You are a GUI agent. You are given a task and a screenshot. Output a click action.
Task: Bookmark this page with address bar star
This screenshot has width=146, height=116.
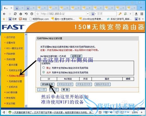point(38,14)
